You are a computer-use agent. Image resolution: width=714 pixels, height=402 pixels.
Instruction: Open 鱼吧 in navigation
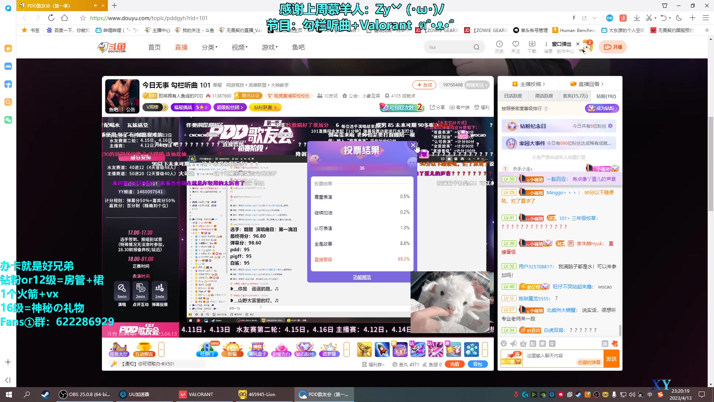coord(298,47)
